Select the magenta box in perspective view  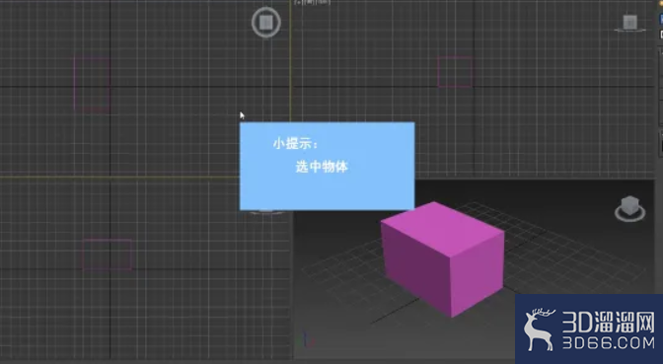pyautogui.click(x=442, y=258)
